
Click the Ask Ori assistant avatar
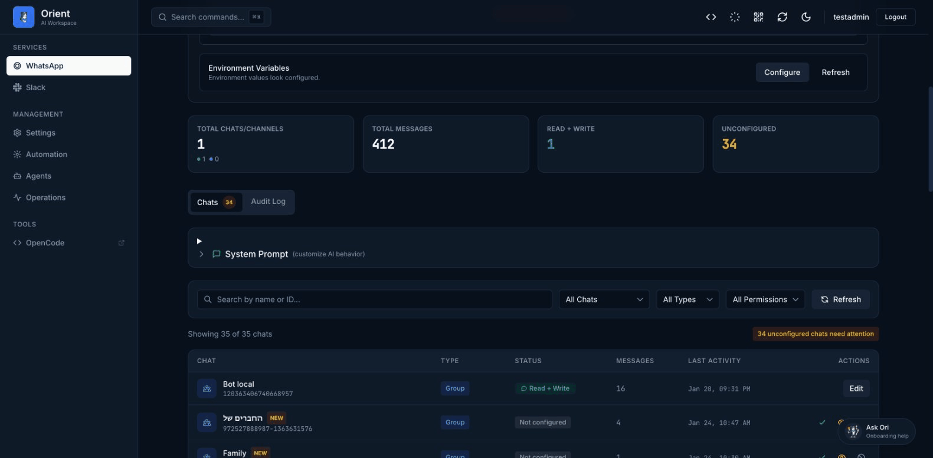(x=853, y=431)
